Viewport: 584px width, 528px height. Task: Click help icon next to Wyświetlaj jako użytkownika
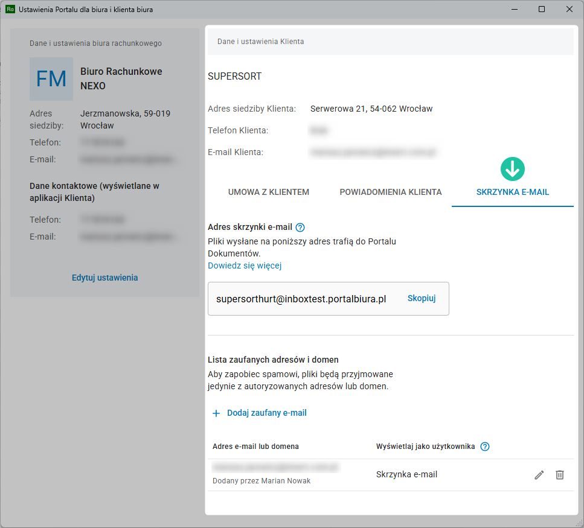(x=484, y=447)
